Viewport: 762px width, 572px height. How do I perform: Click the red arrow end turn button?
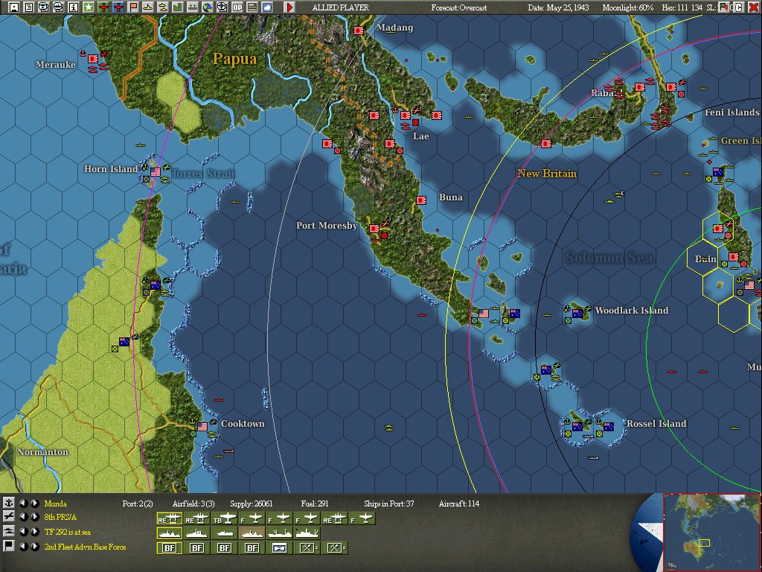tap(289, 7)
